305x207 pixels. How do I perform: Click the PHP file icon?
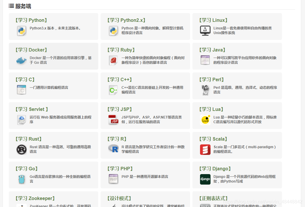(x=113, y=179)
